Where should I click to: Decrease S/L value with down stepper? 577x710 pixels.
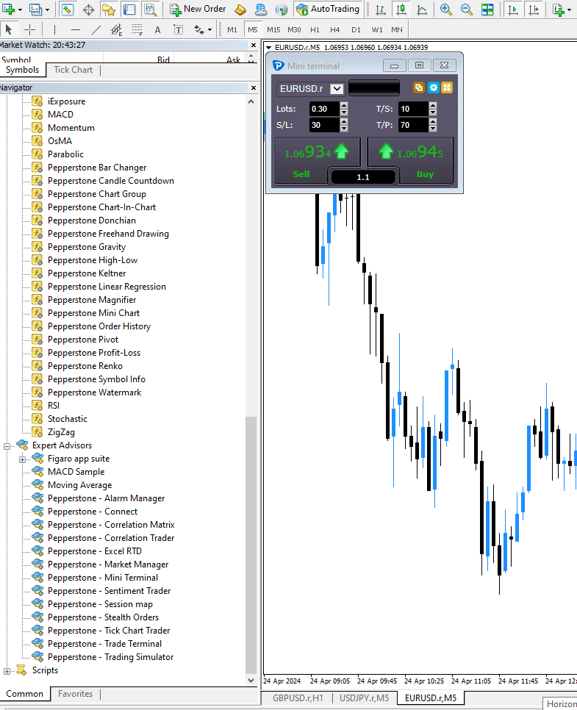tap(344, 129)
